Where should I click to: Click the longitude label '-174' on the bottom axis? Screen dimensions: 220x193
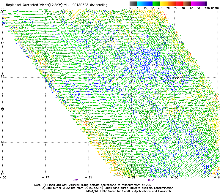(x=89, y=178)
